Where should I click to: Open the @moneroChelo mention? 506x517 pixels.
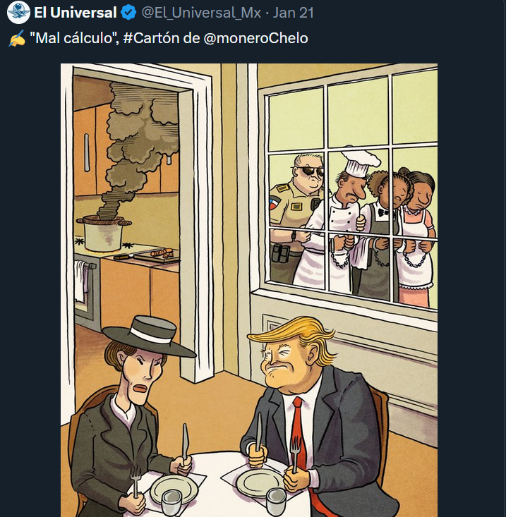click(x=255, y=38)
